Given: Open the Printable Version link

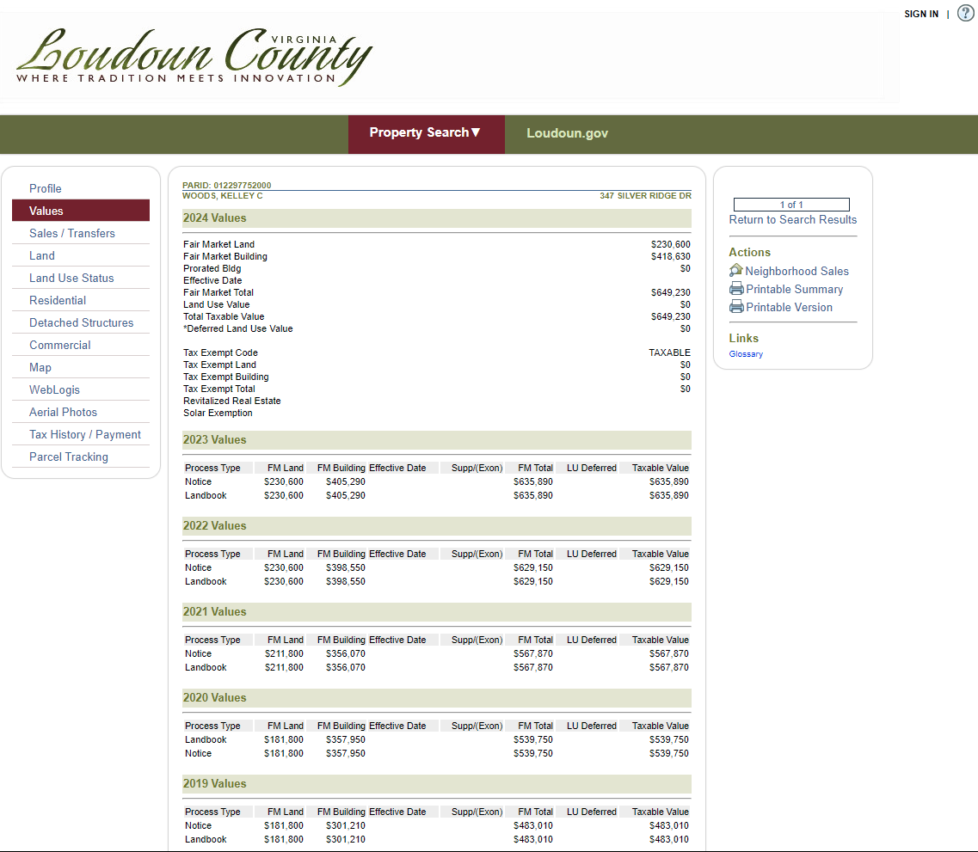Looking at the screenshot, I should click(x=789, y=307).
